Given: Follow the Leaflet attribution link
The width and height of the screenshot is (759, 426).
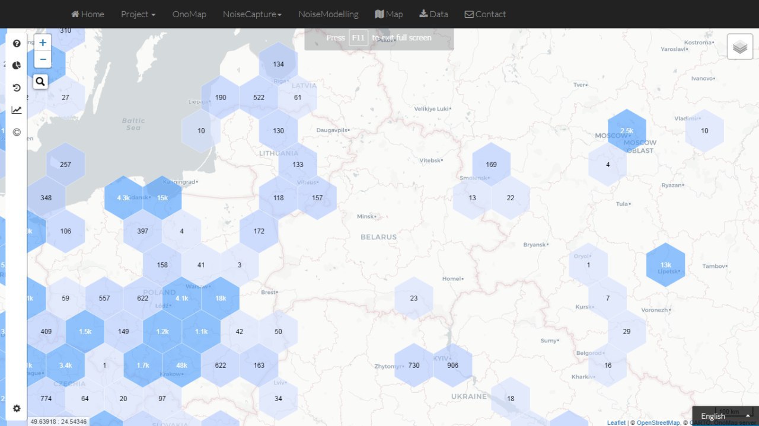Looking at the screenshot, I should [x=616, y=422].
